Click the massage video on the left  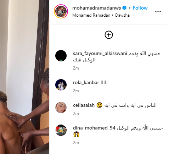point(24,77)
